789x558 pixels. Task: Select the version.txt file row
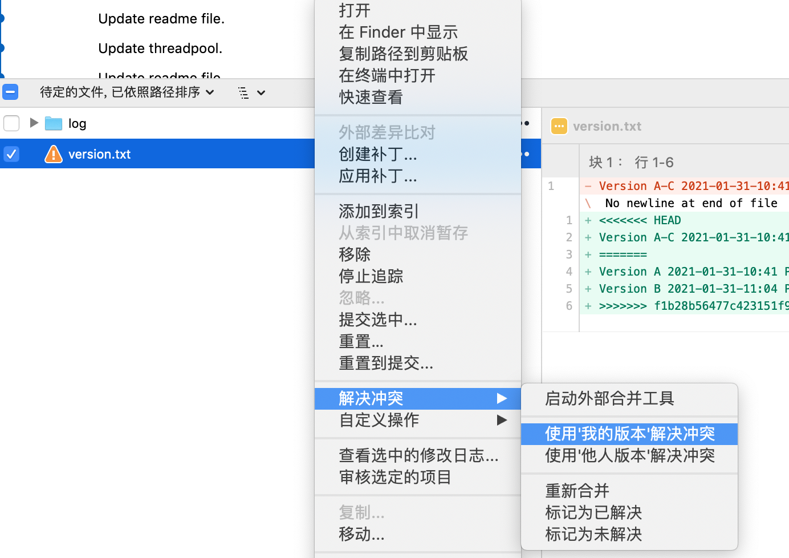click(157, 154)
